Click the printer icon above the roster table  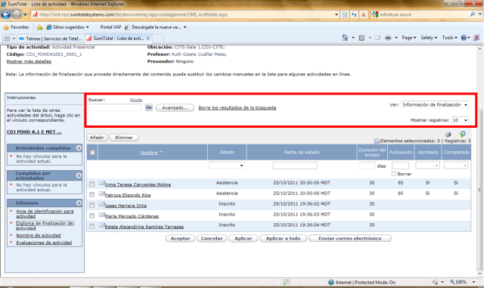pos(448,134)
